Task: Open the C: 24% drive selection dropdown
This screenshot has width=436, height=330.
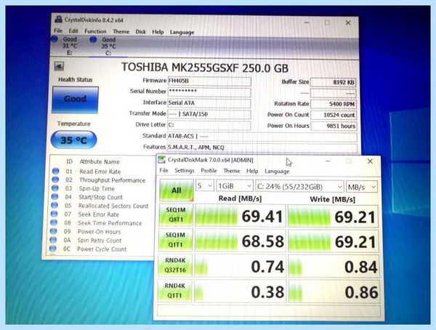Action: coord(299,186)
